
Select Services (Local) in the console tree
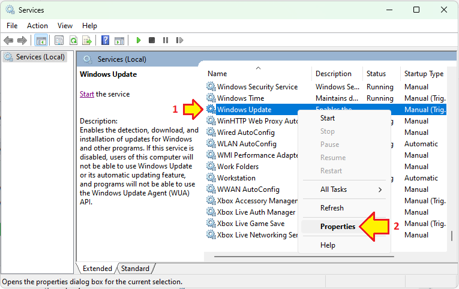click(x=35, y=57)
